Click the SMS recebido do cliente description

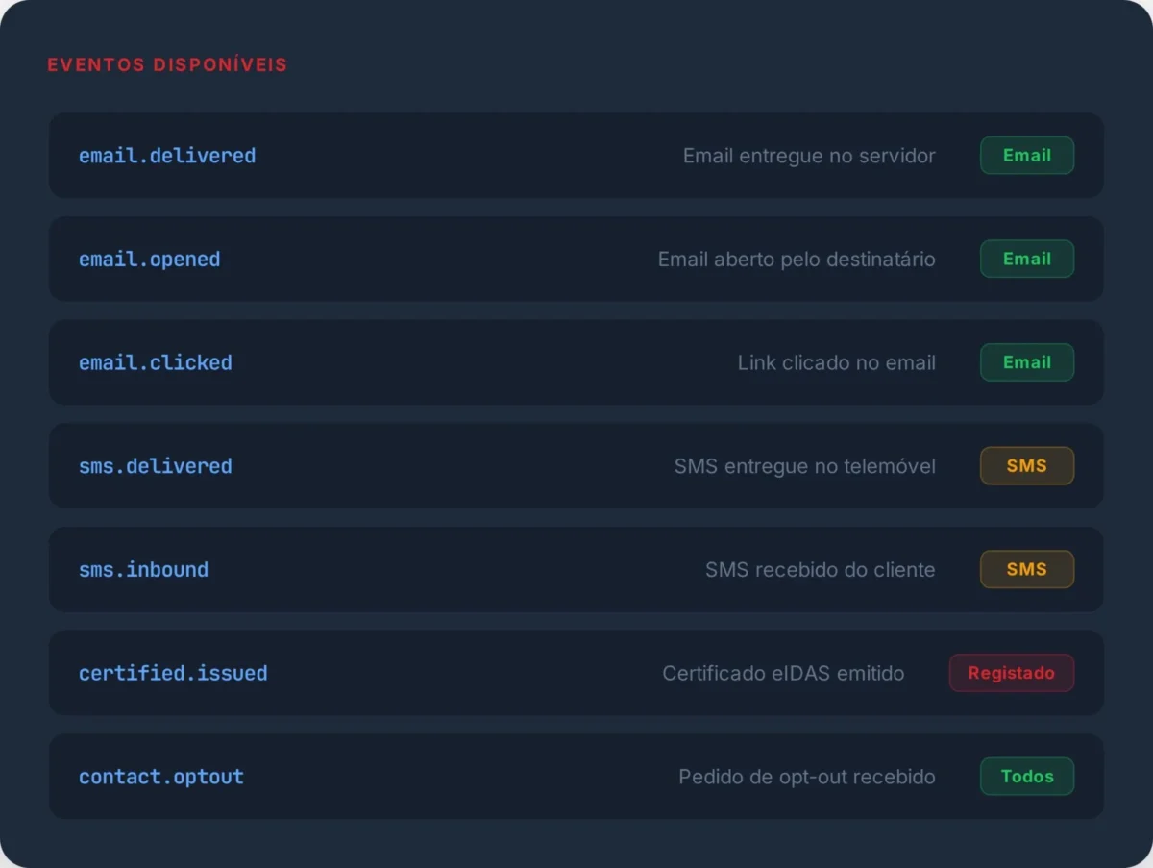(x=820, y=569)
